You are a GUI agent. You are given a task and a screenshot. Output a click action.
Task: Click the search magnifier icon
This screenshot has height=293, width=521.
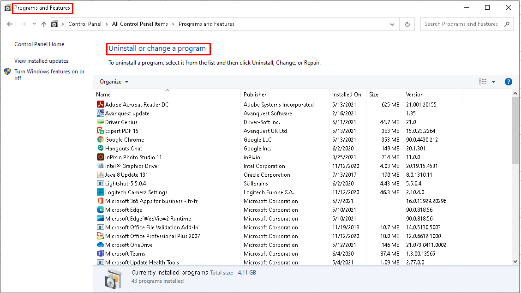[x=507, y=24]
